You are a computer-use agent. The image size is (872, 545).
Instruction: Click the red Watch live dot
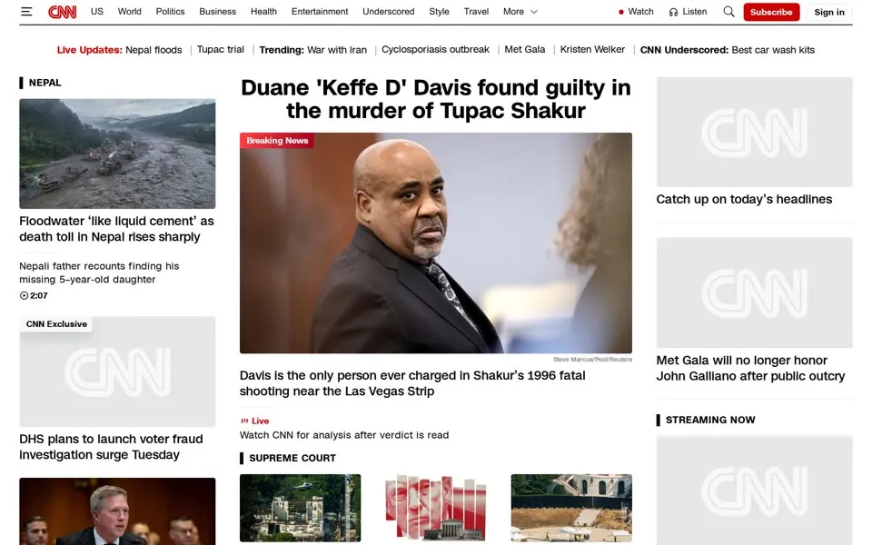[620, 12]
